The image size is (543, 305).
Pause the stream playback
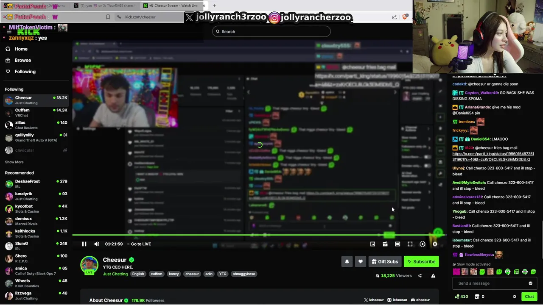[84, 244]
